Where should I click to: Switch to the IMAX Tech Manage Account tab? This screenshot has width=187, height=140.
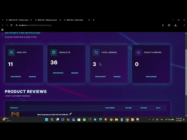(x=47, y=20)
